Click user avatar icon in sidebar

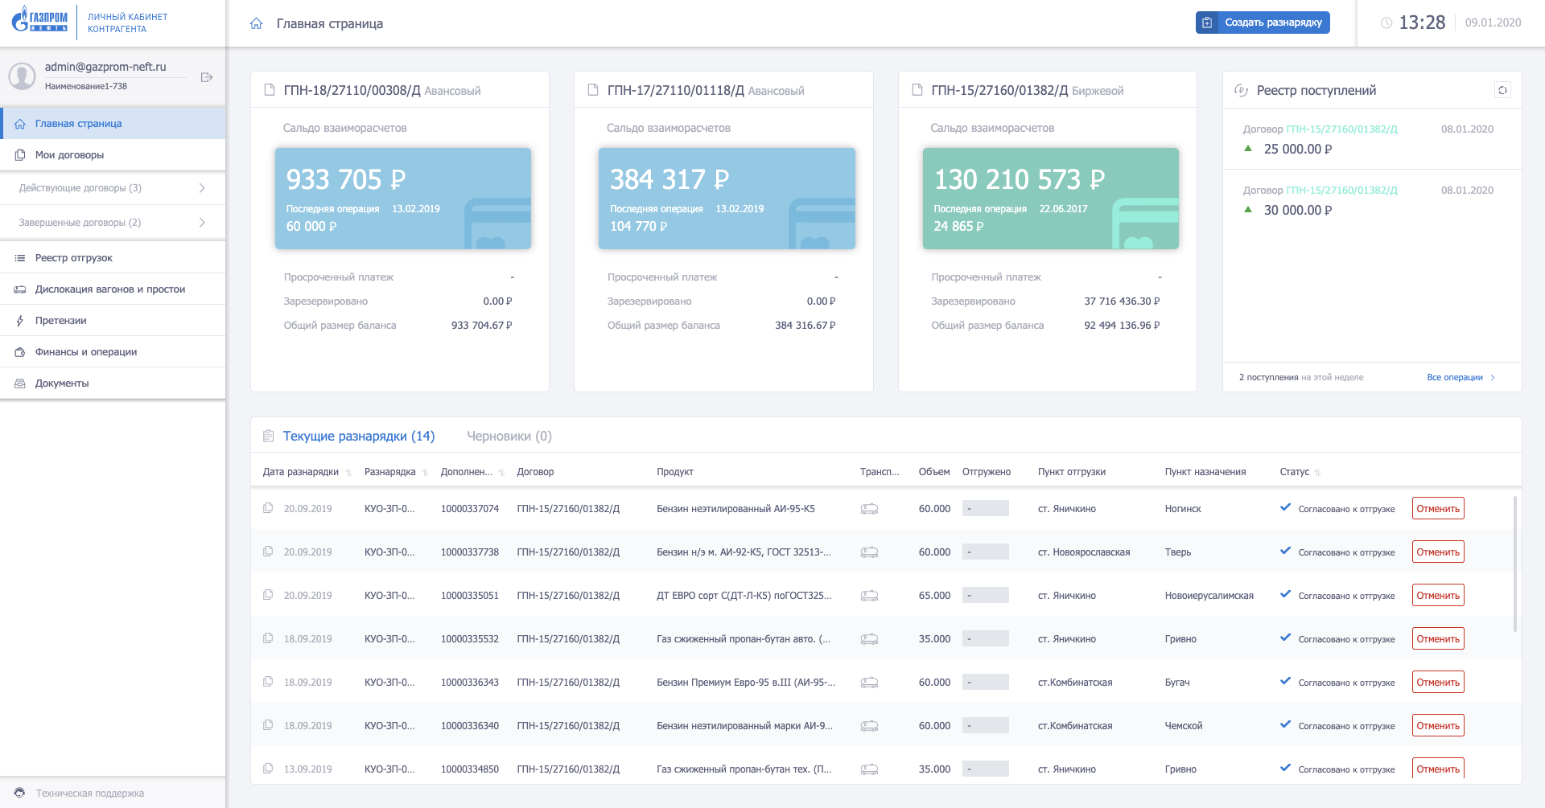(x=22, y=76)
